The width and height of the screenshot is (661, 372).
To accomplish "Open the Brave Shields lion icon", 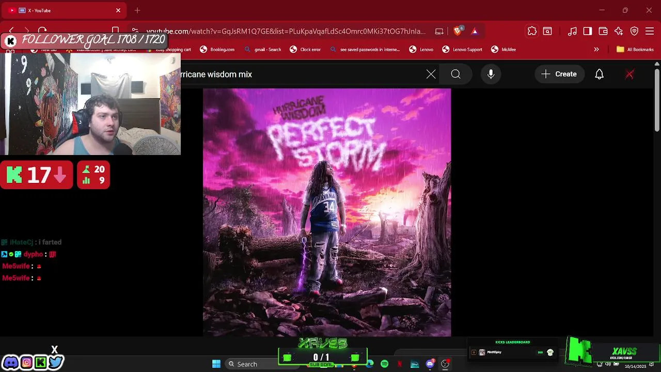I will click(x=458, y=31).
